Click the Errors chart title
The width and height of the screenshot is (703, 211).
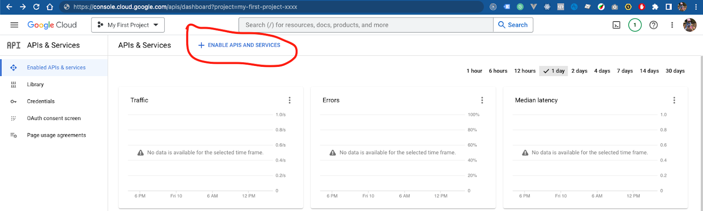(331, 100)
